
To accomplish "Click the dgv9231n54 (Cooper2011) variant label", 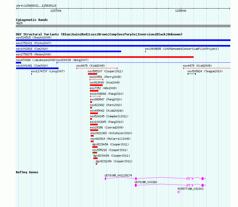I will [x=114, y=161].
